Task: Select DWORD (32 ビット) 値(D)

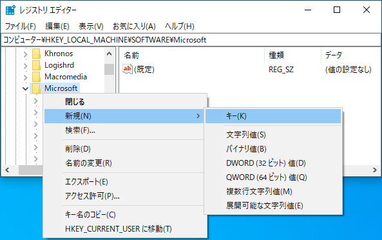Action: click(273, 163)
